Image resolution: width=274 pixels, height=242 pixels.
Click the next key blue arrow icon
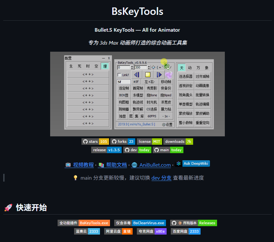pyautogui.click(x=159, y=75)
